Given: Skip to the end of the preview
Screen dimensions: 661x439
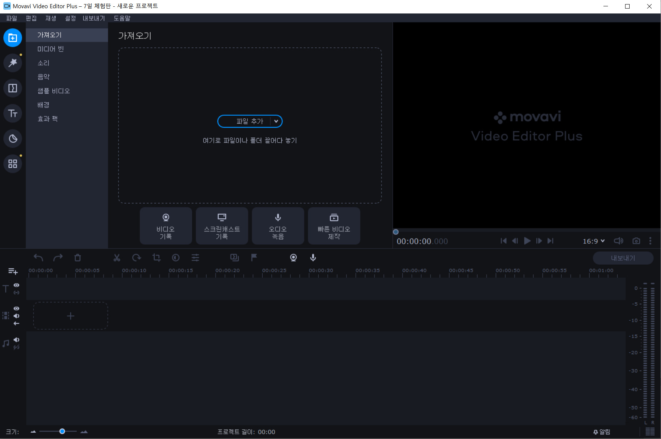Looking at the screenshot, I should click(550, 241).
